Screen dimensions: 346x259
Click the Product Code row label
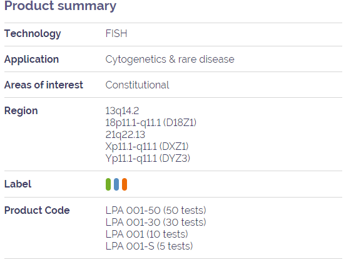(37, 210)
